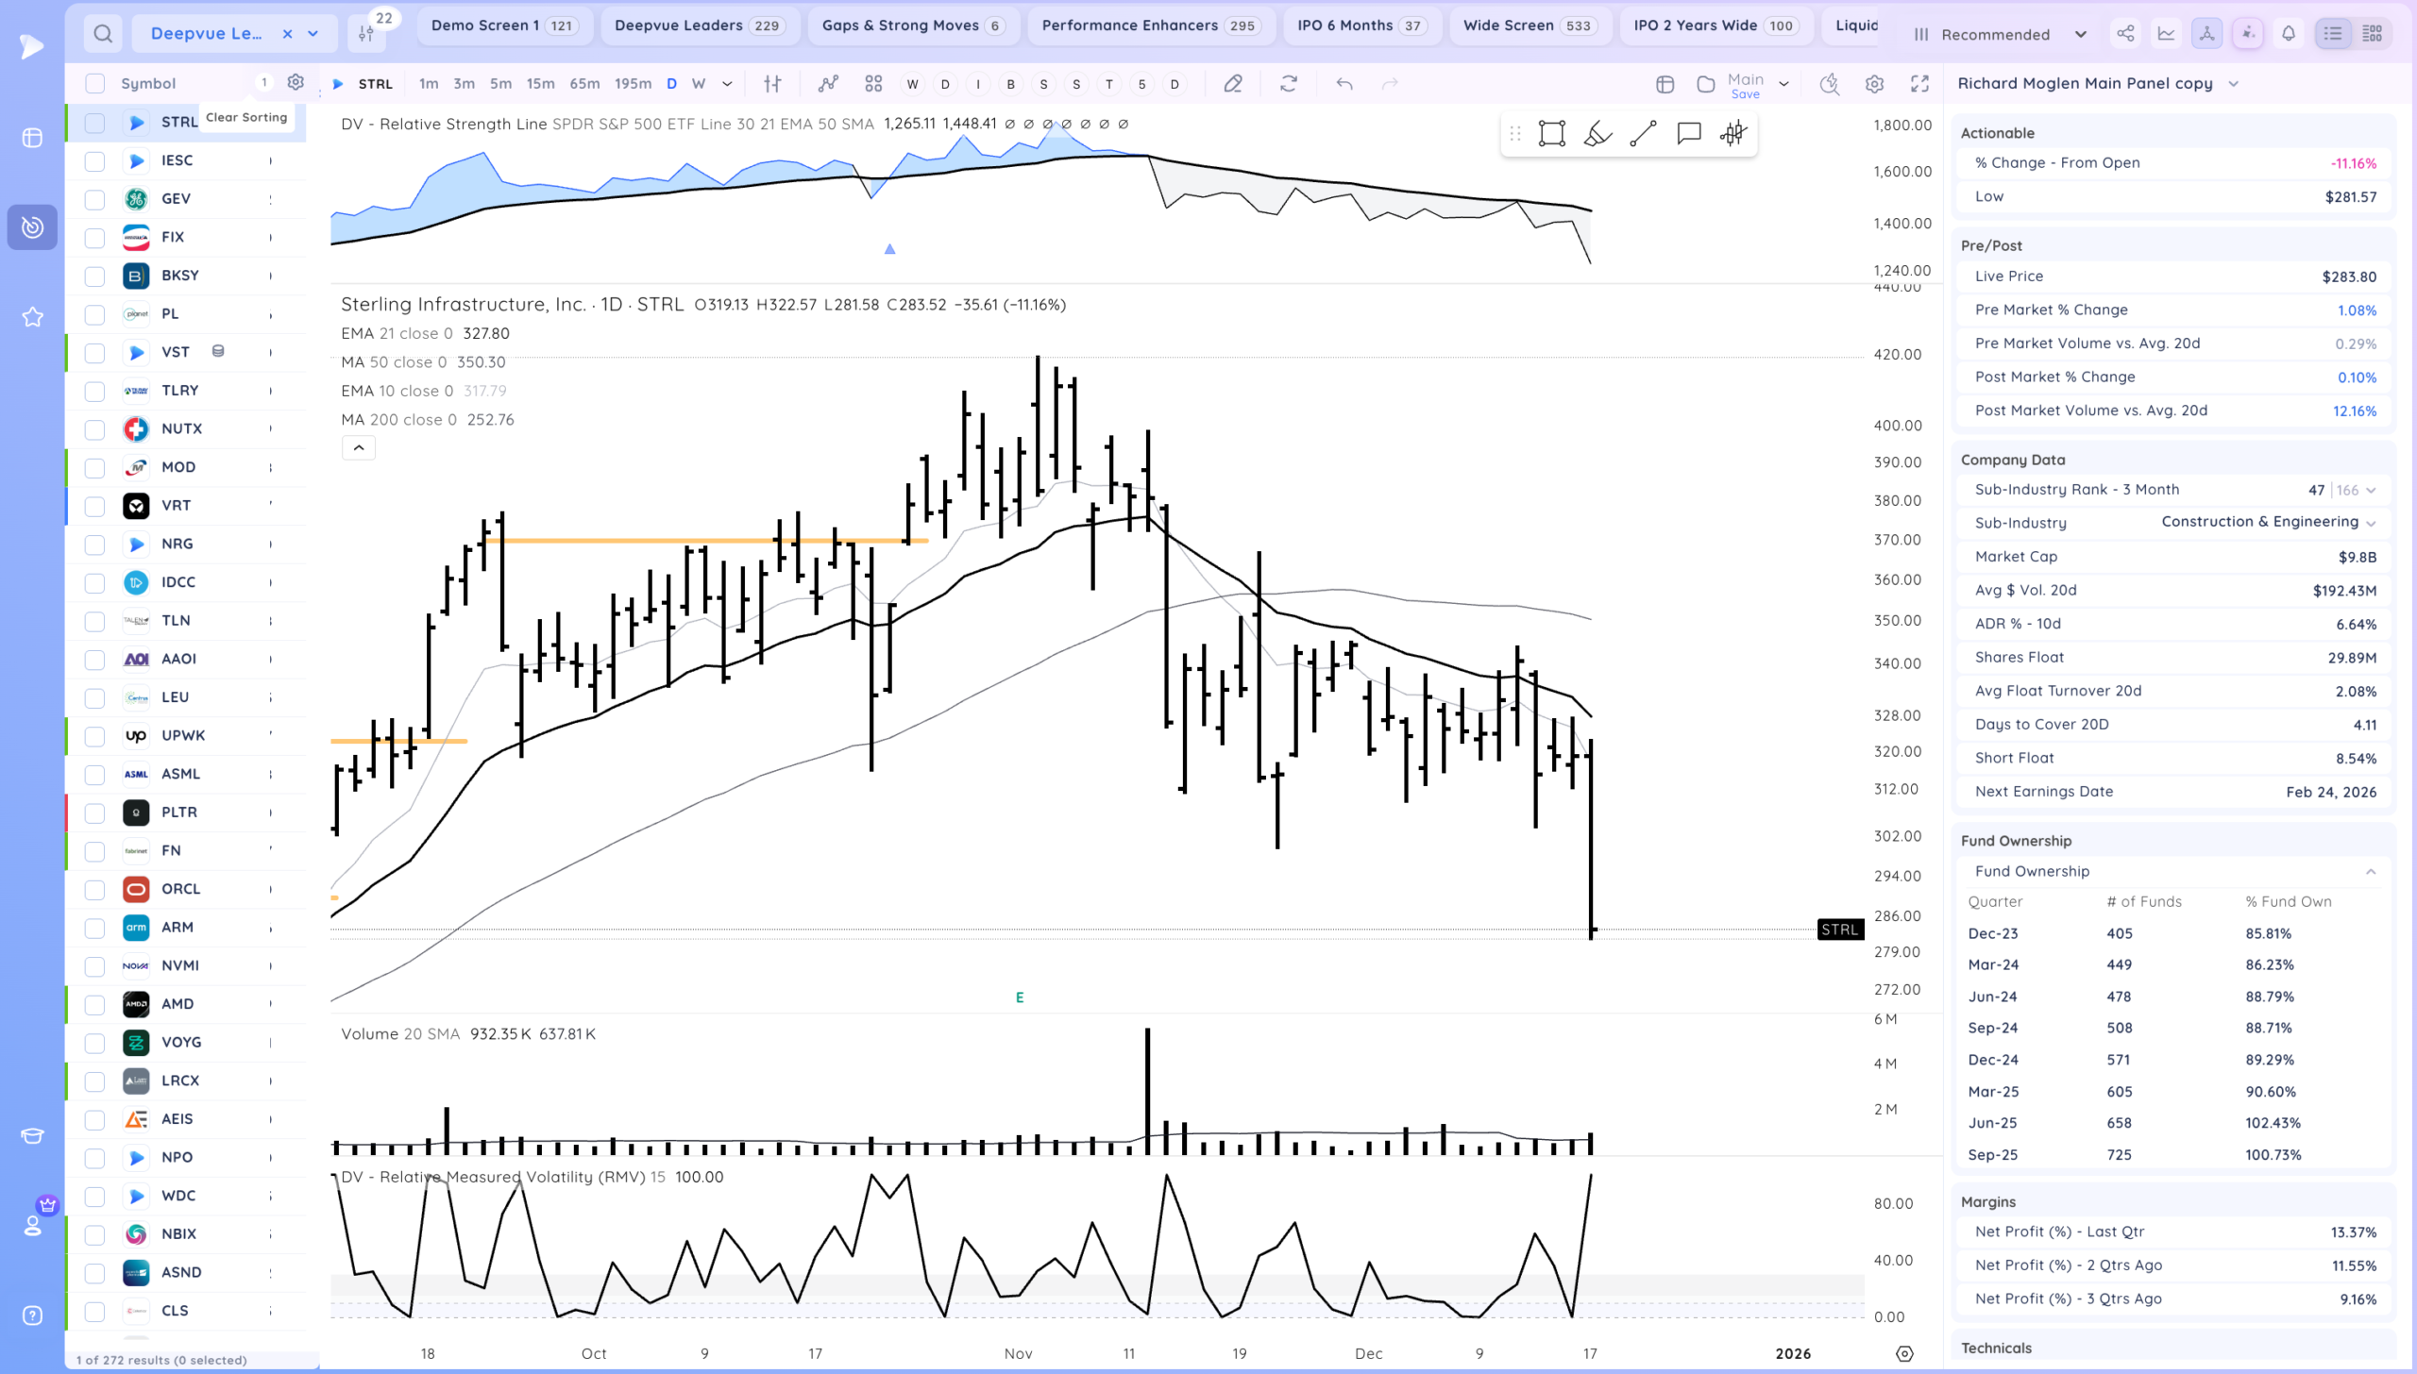Tick the NVMI row checkbox
Viewport: 2417px width, 1374px height.
click(94, 966)
